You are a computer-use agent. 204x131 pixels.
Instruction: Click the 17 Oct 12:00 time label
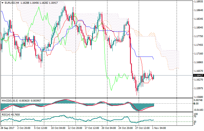click(x=92, y=128)
